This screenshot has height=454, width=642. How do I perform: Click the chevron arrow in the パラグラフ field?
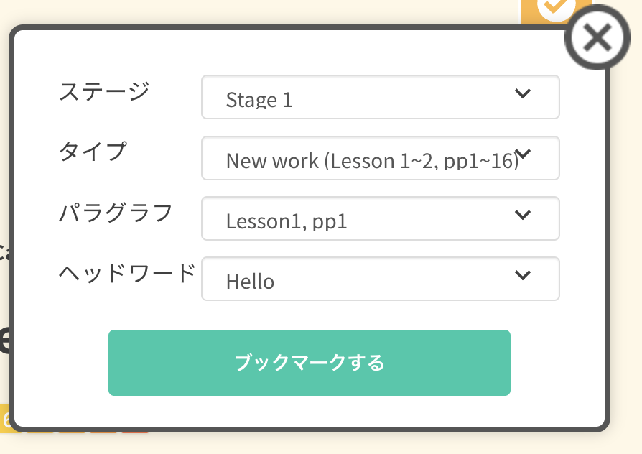pyautogui.click(x=523, y=214)
